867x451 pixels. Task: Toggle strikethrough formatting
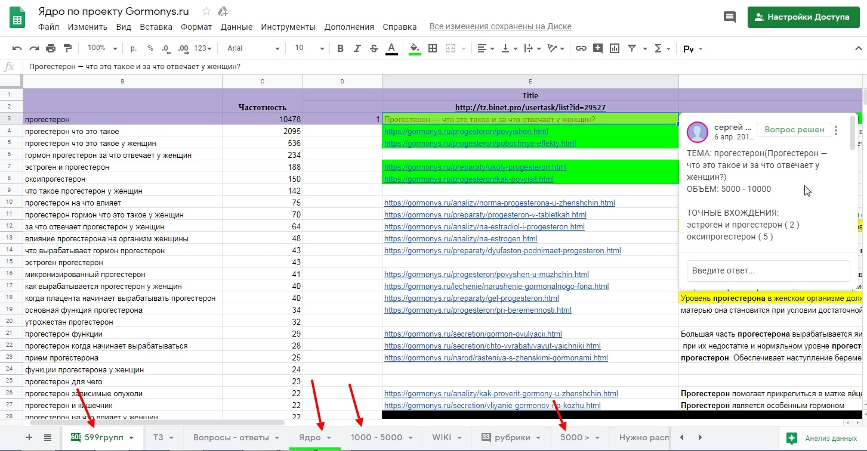pos(374,48)
